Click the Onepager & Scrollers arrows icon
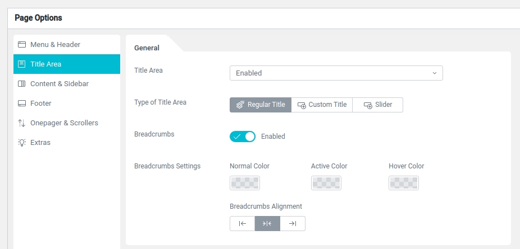This screenshot has height=249, width=520. (22, 123)
